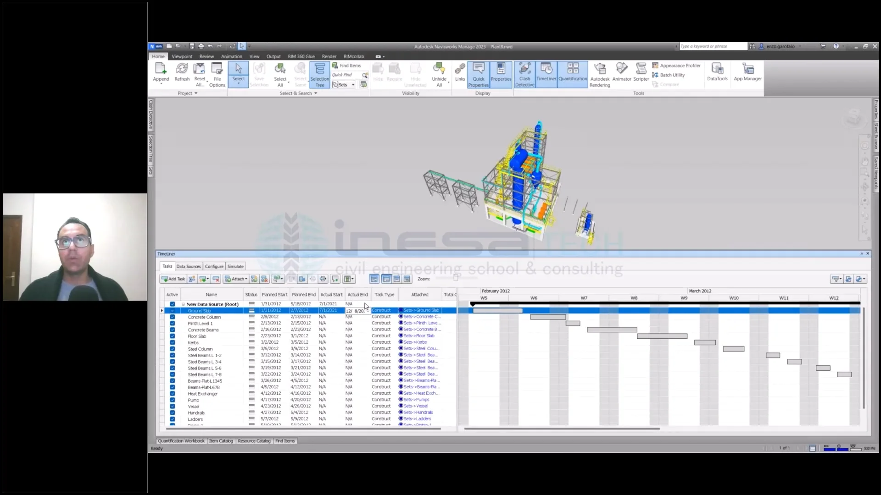This screenshot has width=881, height=495.
Task: Click the Quick Find input field
Action: point(347,75)
